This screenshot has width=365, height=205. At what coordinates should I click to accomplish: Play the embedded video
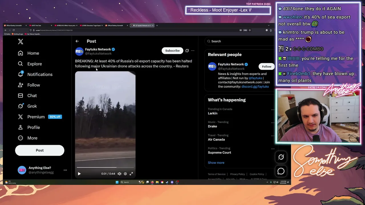point(79,174)
